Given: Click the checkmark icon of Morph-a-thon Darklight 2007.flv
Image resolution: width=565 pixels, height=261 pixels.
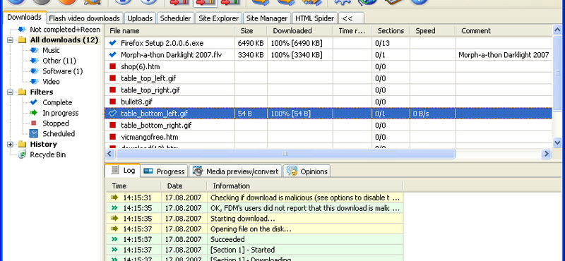Looking at the screenshot, I should pos(113,55).
